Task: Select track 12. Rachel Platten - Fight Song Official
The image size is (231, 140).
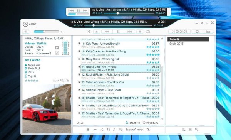Action: pyautogui.click(x=120, y=76)
